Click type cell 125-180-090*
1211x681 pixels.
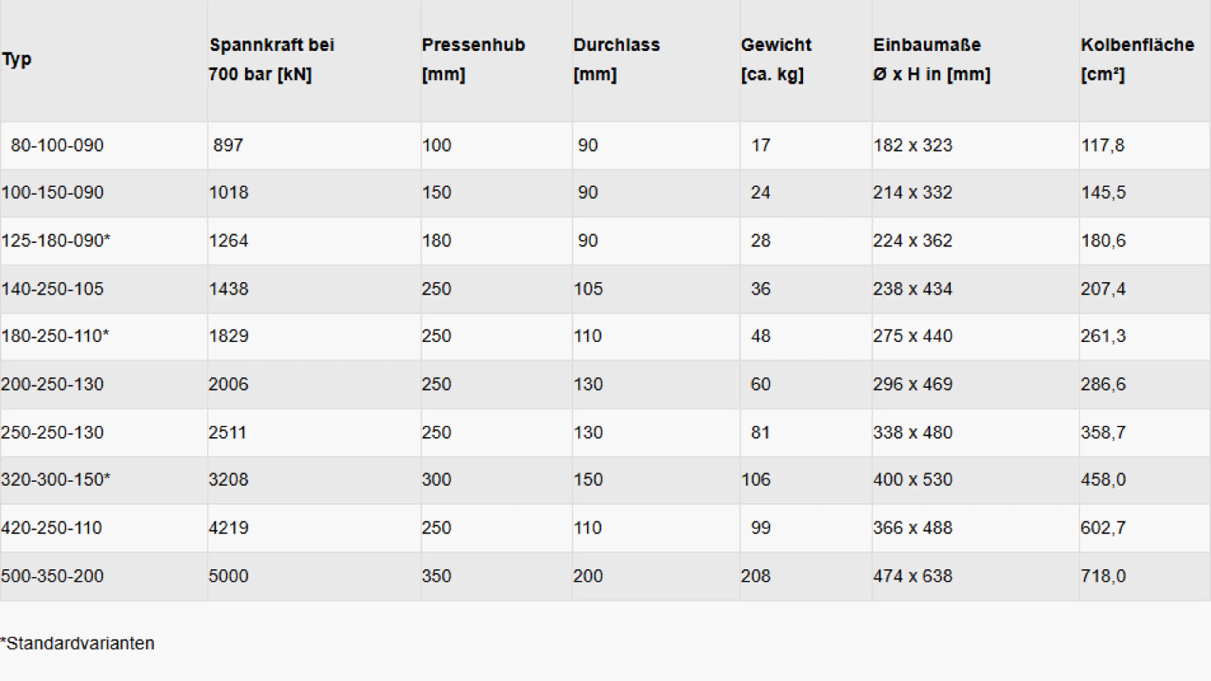tap(56, 240)
